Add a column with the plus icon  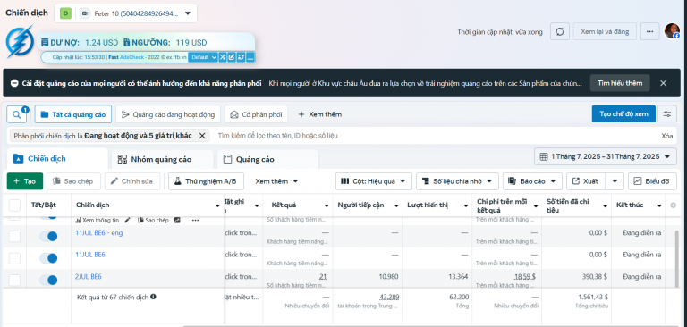[674, 205]
